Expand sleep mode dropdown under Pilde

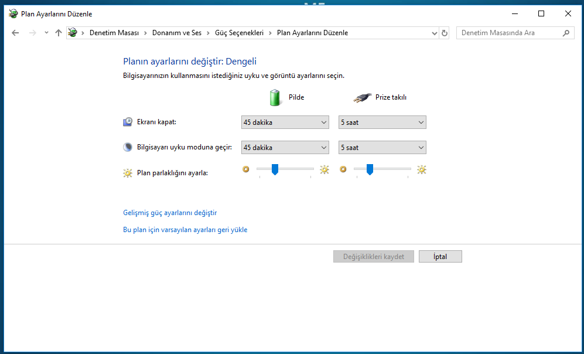pyautogui.click(x=285, y=148)
